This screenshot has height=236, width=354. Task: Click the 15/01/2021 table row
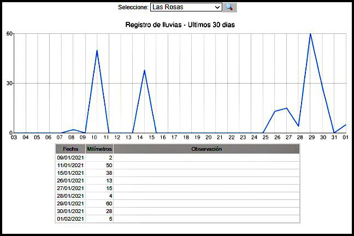tap(70, 173)
